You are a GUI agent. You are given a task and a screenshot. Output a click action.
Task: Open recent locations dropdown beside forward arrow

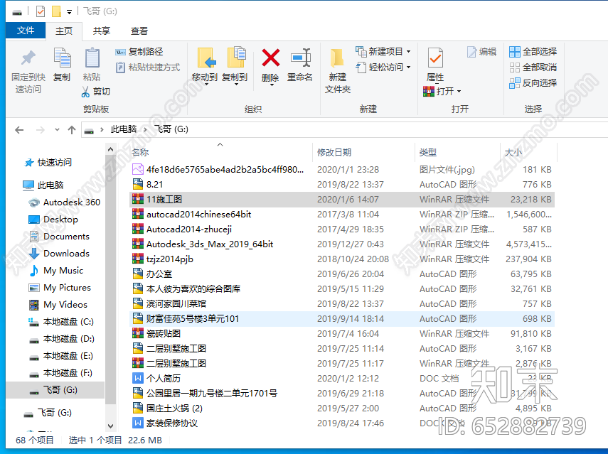click(57, 130)
